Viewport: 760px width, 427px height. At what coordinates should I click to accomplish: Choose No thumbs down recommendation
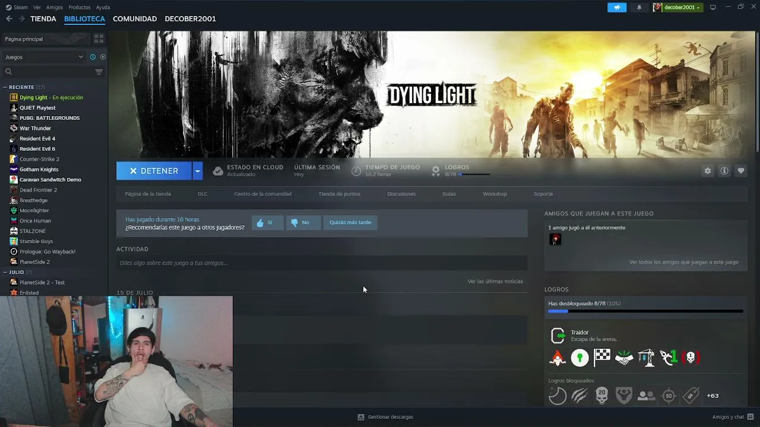coord(303,222)
